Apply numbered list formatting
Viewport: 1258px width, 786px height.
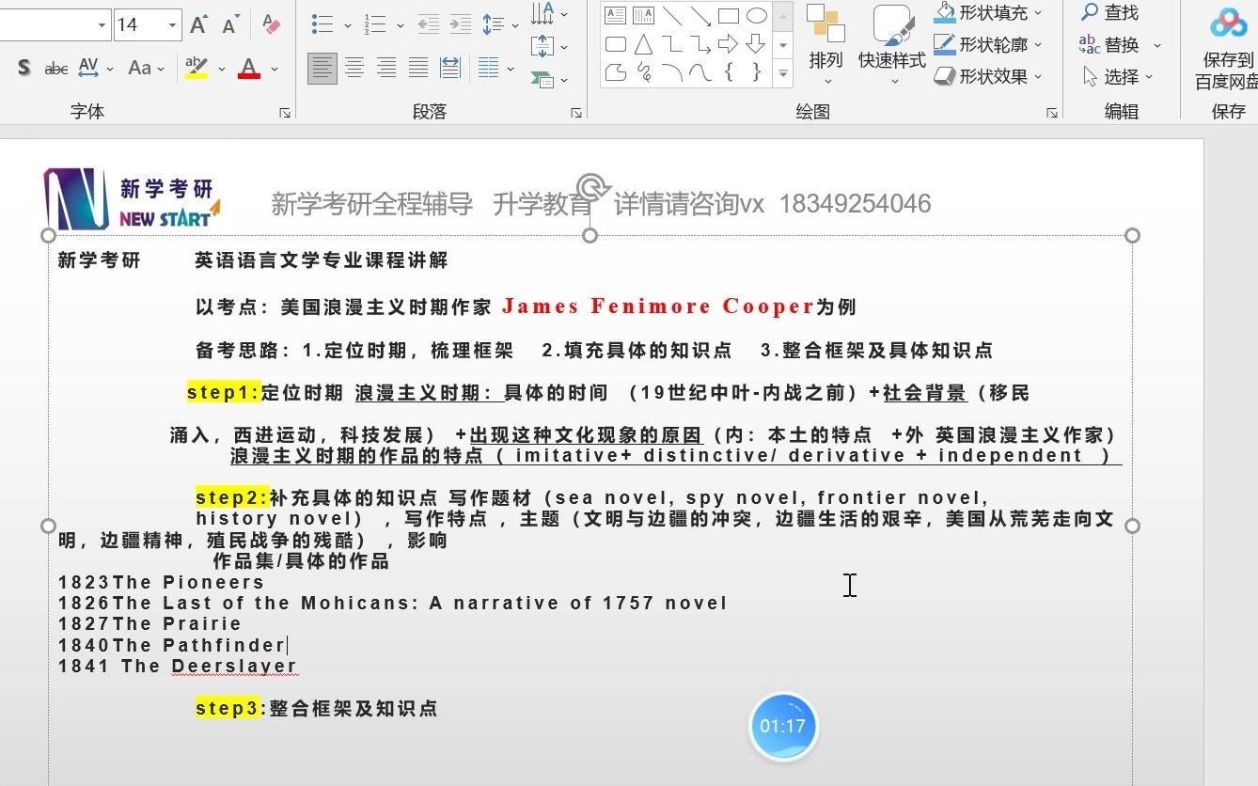pyautogui.click(x=374, y=24)
